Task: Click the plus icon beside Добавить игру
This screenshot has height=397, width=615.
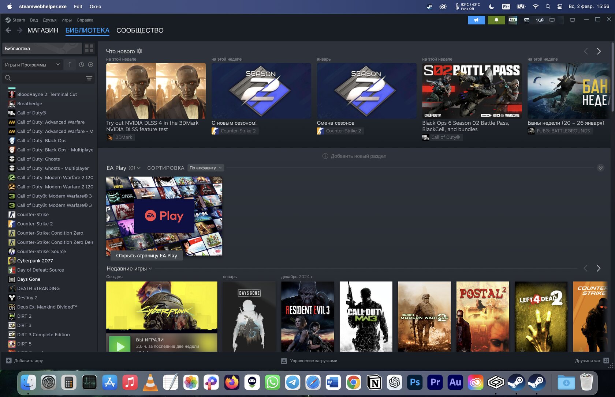Action: [x=9, y=361]
